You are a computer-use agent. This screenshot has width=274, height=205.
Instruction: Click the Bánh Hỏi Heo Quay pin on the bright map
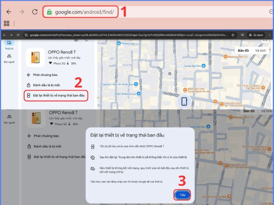(x=185, y=90)
